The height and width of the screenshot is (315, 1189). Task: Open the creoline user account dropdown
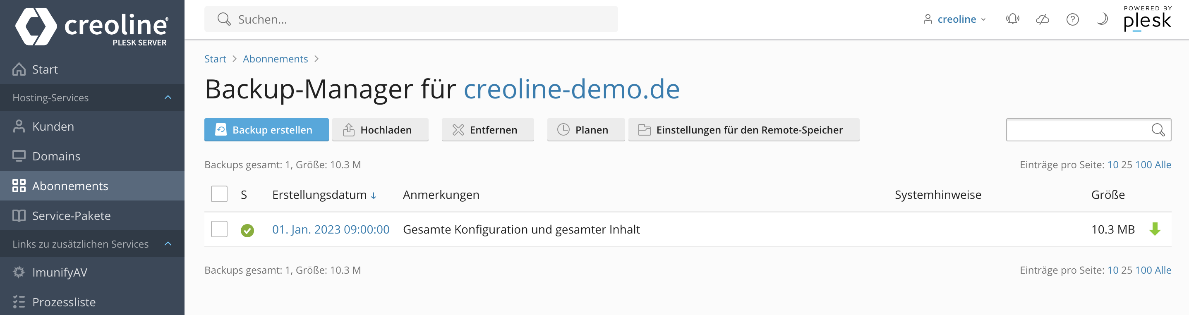[x=954, y=19]
